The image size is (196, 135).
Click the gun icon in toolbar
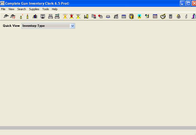[x=6, y=16]
